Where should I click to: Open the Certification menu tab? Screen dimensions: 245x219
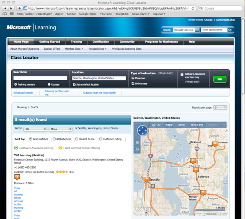point(101,42)
